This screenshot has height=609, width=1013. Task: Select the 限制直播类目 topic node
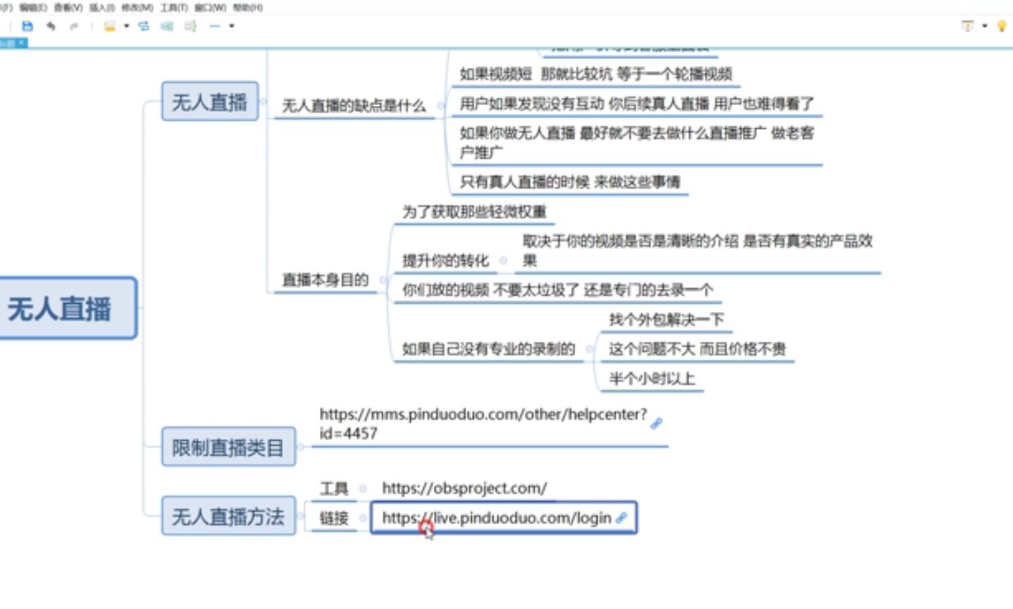[x=228, y=448]
